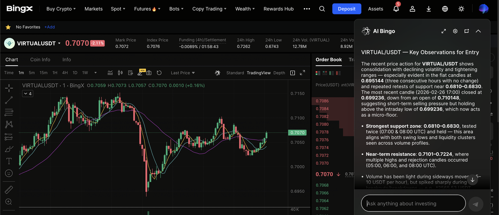Expand the VIRTUALUSDT pair selector

59,44
